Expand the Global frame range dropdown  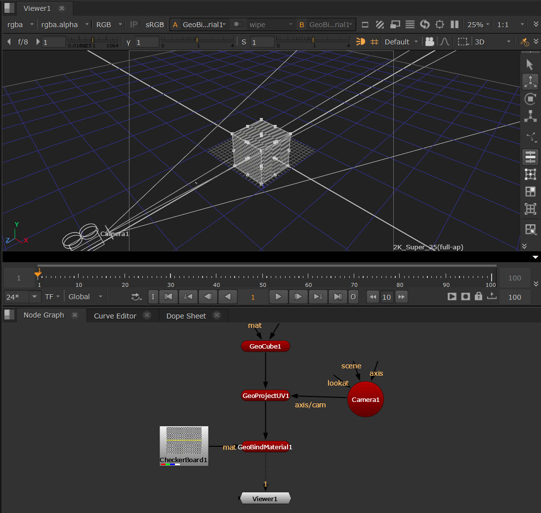coord(86,297)
